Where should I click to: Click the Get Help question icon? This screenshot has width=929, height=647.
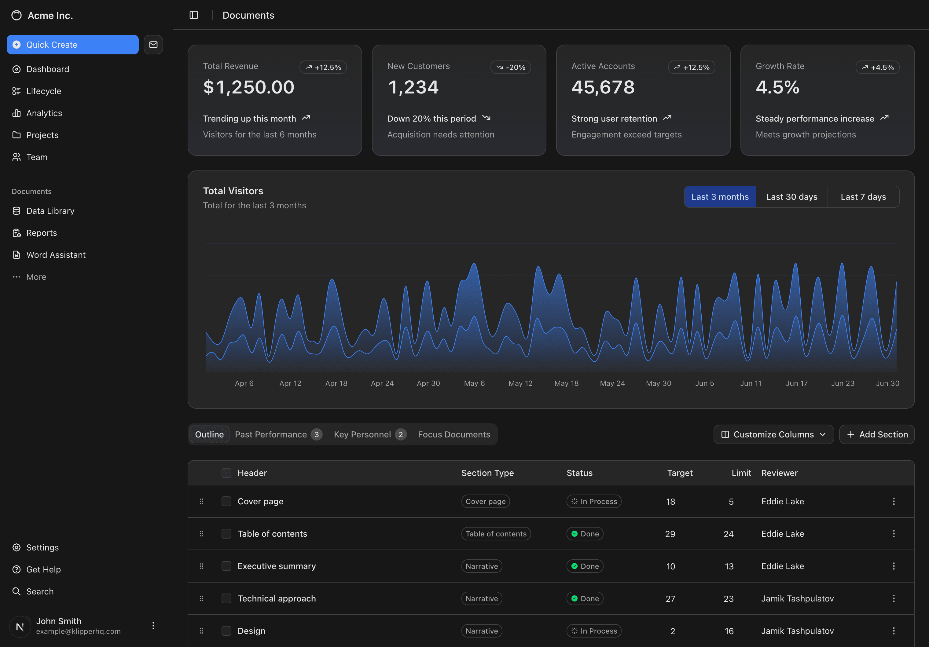point(16,569)
